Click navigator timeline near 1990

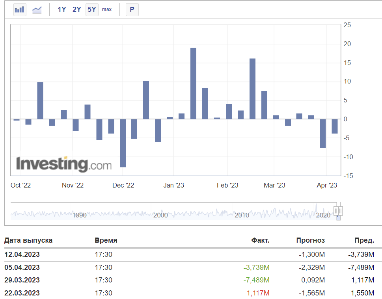[x=80, y=213]
